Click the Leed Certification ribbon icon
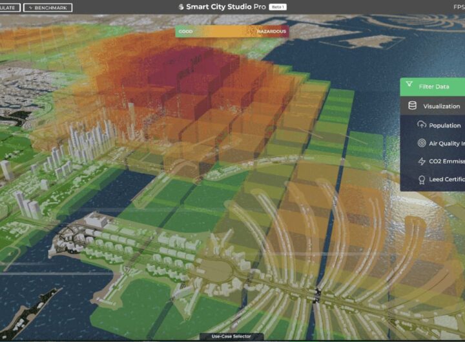Viewport: 465px width, 342px height. pyautogui.click(x=421, y=179)
